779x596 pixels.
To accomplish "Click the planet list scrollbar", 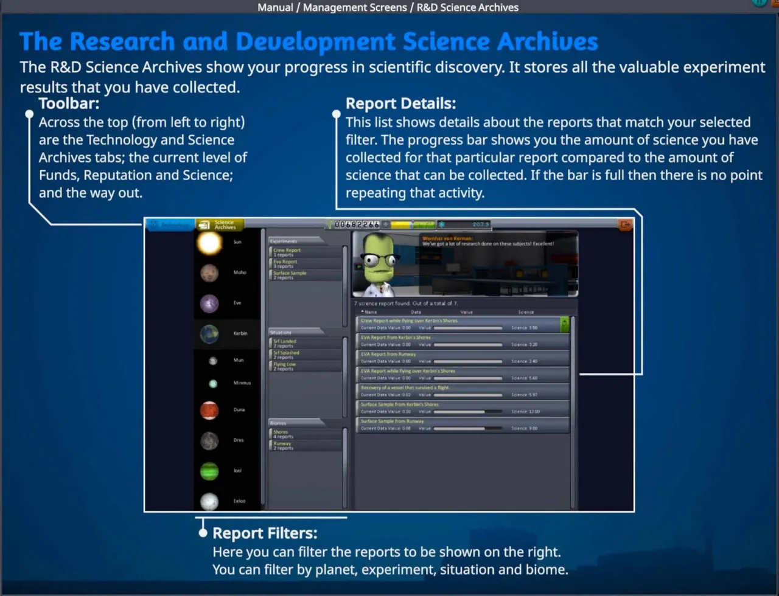I will point(263,368).
